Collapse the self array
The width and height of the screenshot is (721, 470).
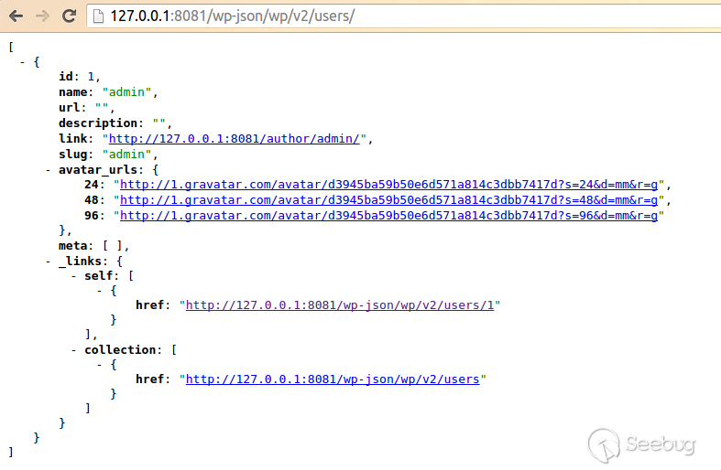pyautogui.click(x=73, y=276)
